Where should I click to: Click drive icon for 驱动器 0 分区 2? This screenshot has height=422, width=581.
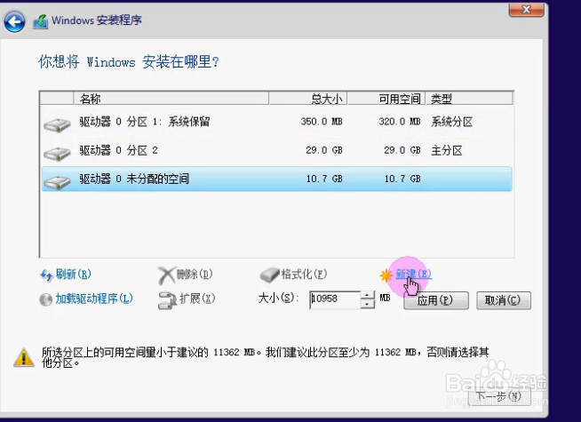57,154
